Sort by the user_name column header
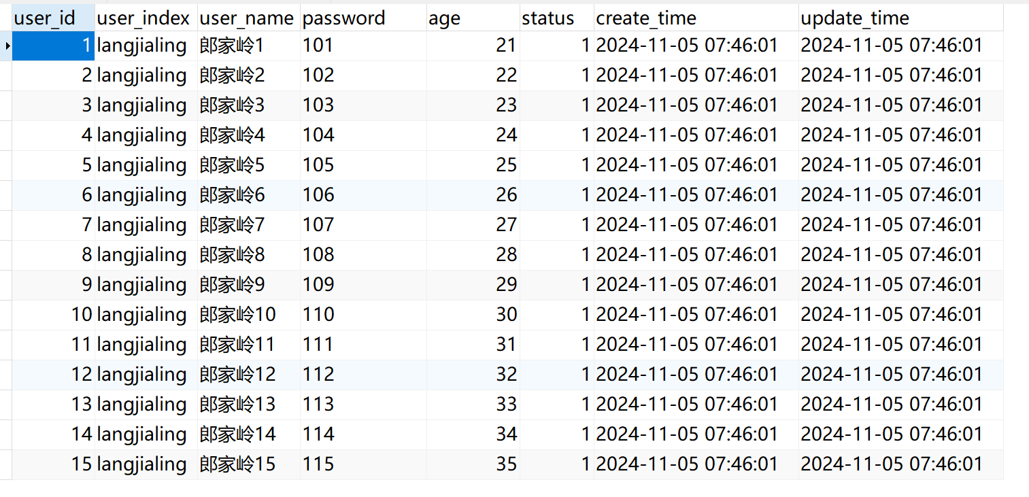Screen dimensions: 1029x497 point(249,18)
